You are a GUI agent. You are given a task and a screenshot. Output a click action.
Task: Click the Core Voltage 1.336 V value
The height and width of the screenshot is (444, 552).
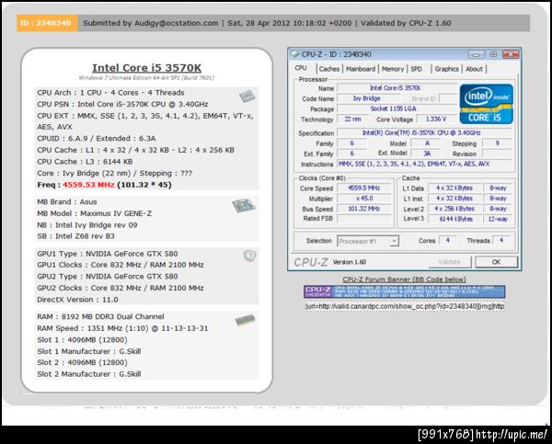pyautogui.click(x=436, y=119)
